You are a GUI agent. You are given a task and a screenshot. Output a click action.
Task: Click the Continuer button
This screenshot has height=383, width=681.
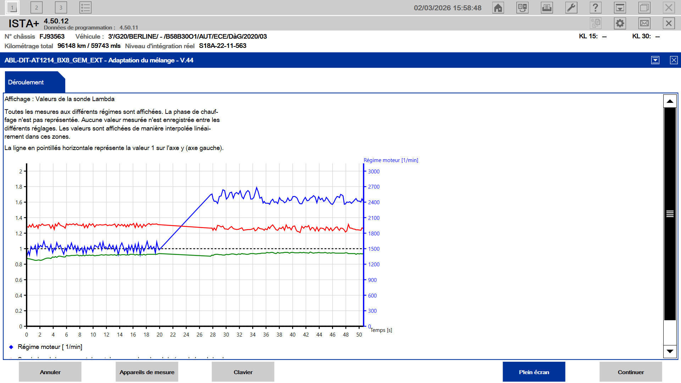(x=631, y=372)
